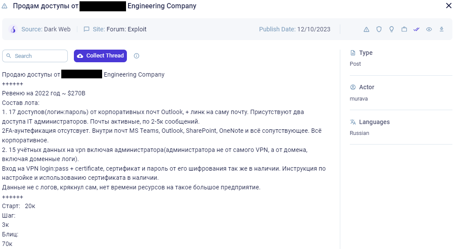Click the Actor person icon
Image resolution: width=455 pixels, height=249 pixels.
(x=353, y=87)
